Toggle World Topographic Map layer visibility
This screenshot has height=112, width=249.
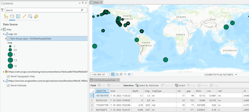point(8,76)
